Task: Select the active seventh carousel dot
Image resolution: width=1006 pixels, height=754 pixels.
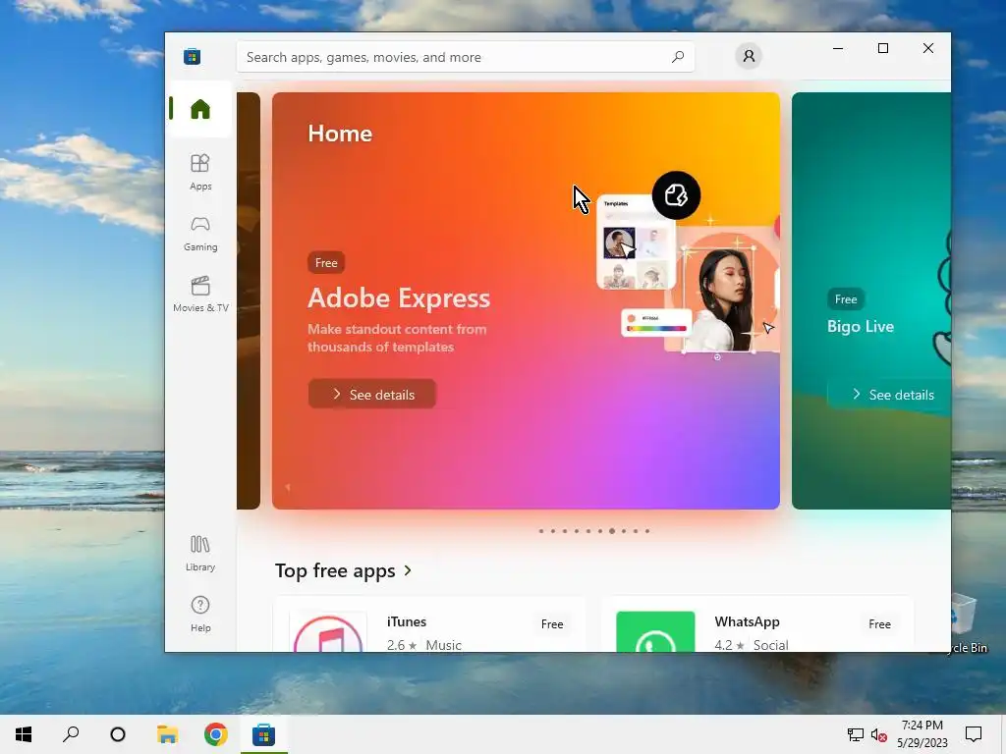Action: (x=612, y=531)
